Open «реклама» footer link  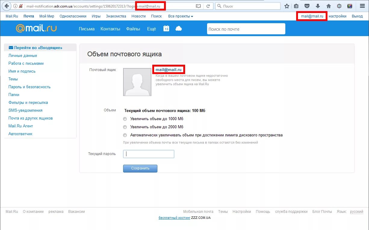[x=56, y=212]
